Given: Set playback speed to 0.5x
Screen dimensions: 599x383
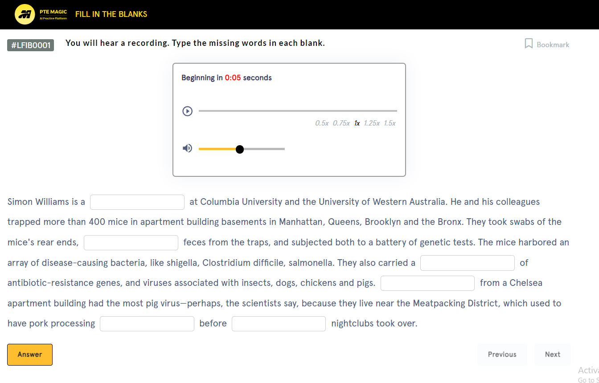Looking at the screenshot, I should coord(321,123).
